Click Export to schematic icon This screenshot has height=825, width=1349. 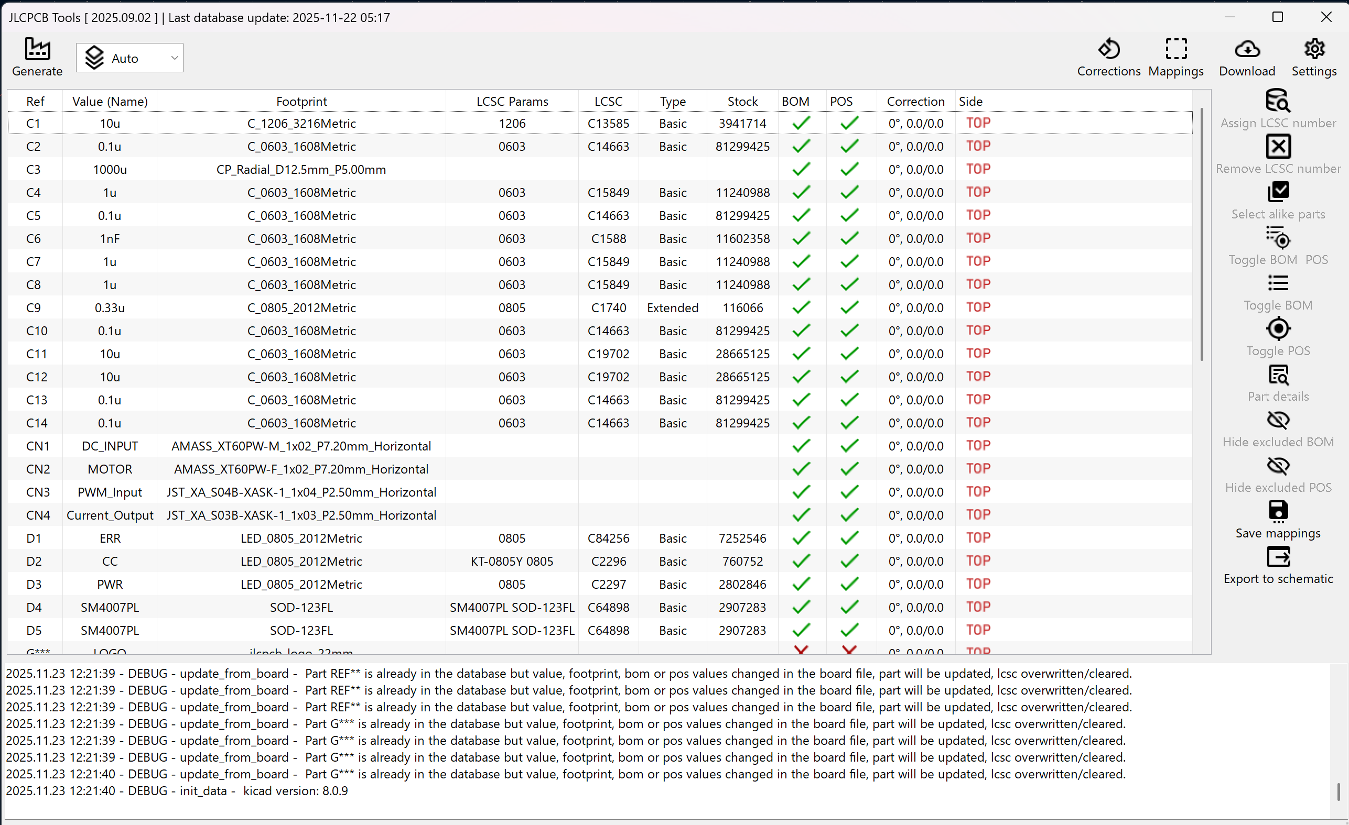[x=1278, y=557]
